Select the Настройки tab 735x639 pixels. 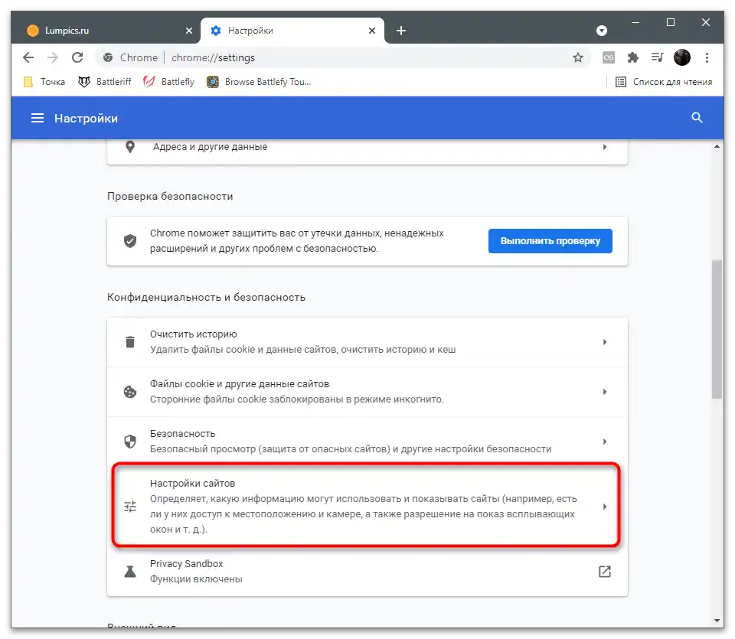292,31
